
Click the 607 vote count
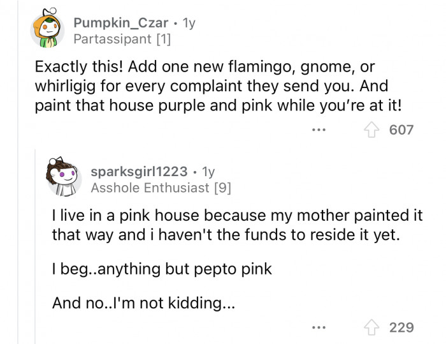click(x=401, y=130)
